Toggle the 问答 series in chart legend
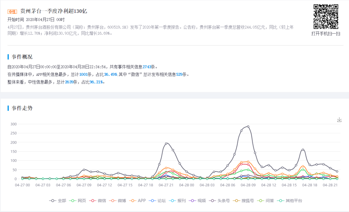Viewport: 349px width, 212px height. click(x=266, y=201)
